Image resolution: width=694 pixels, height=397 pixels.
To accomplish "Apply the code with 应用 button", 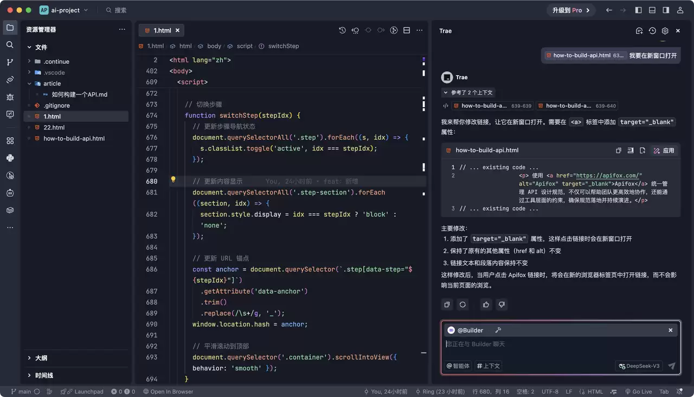I will click(665, 151).
